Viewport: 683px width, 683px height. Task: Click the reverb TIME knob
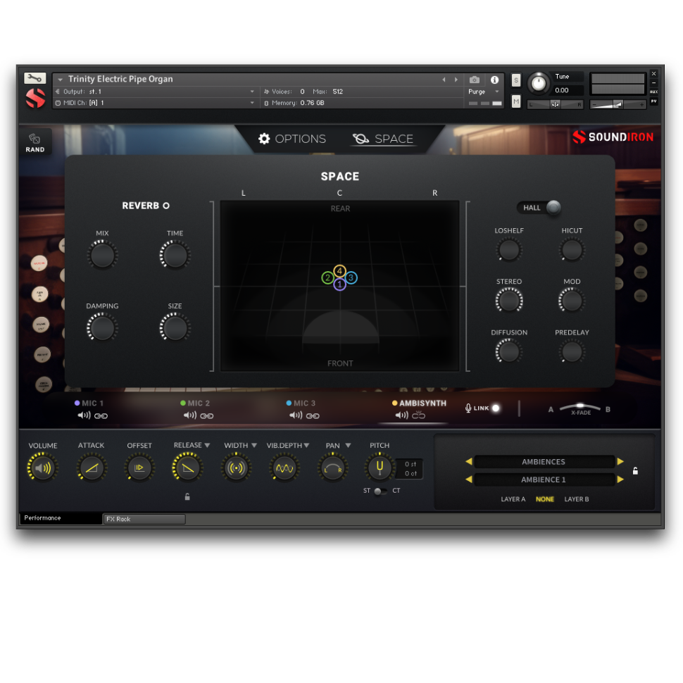click(175, 256)
